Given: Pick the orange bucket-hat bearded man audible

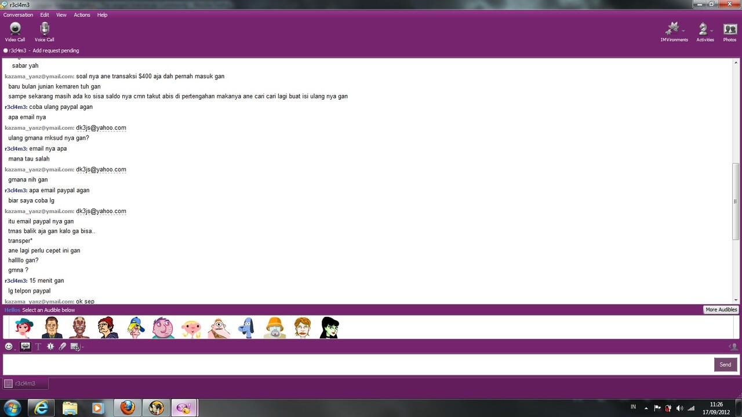Looking at the screenshot, I should [275, 328].
